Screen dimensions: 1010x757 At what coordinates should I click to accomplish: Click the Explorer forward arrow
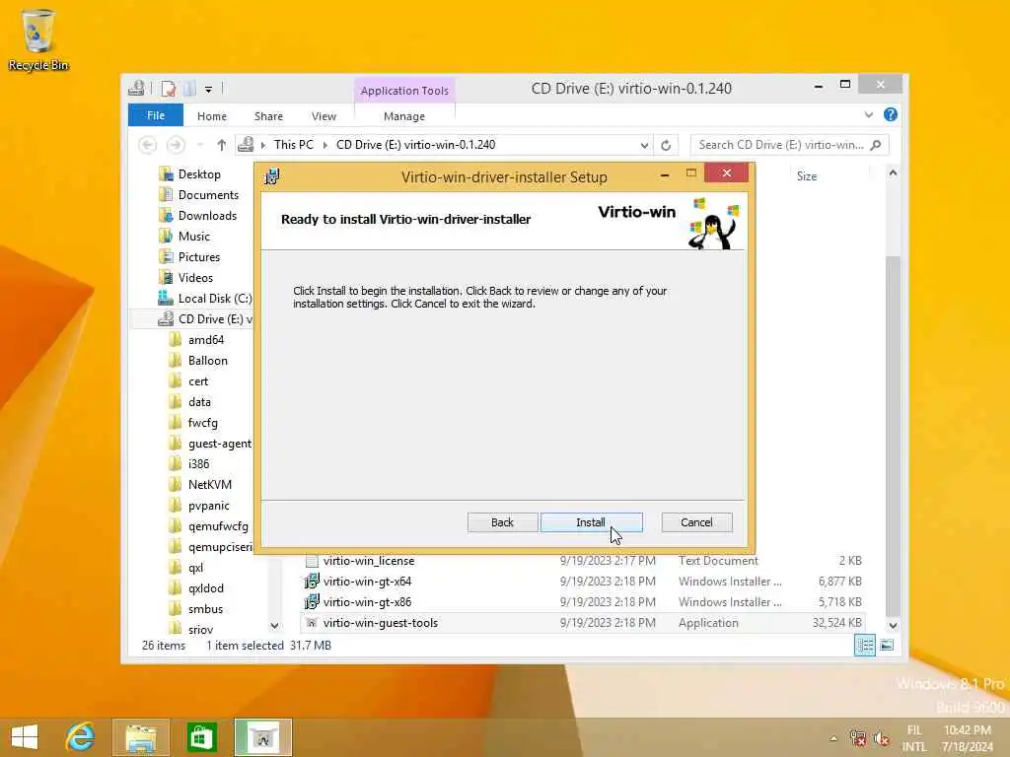(x=176, y=145)
